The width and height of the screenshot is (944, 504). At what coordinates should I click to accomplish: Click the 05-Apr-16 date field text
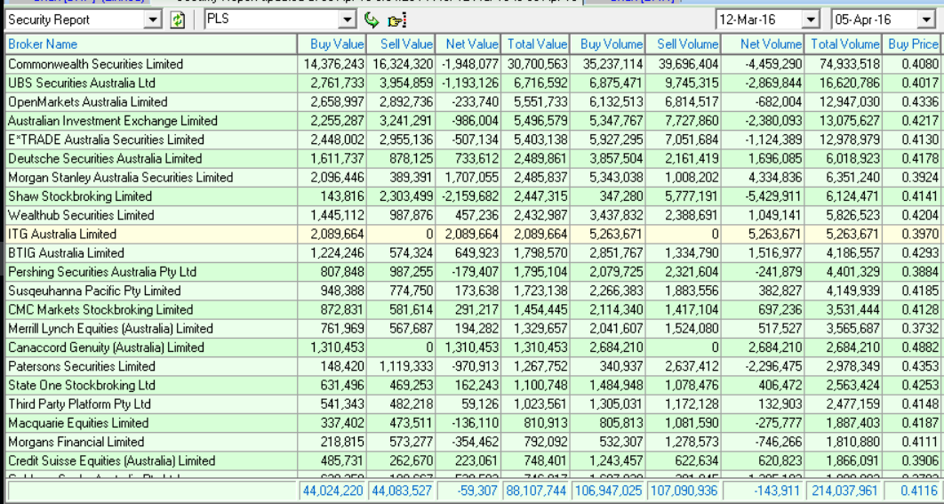pyautogui.click(x=863, y=20)
